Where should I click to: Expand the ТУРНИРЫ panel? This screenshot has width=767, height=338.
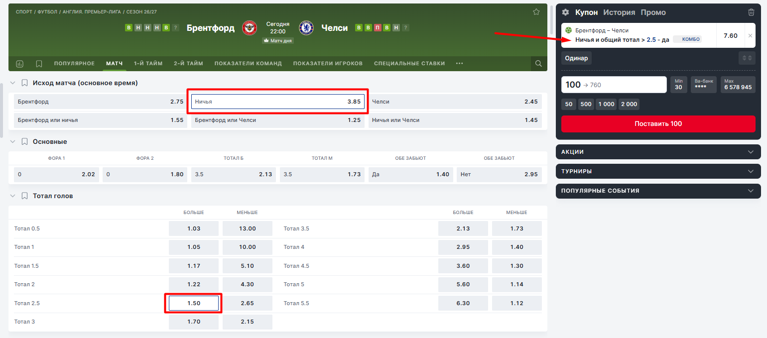[x=658, y=171]
